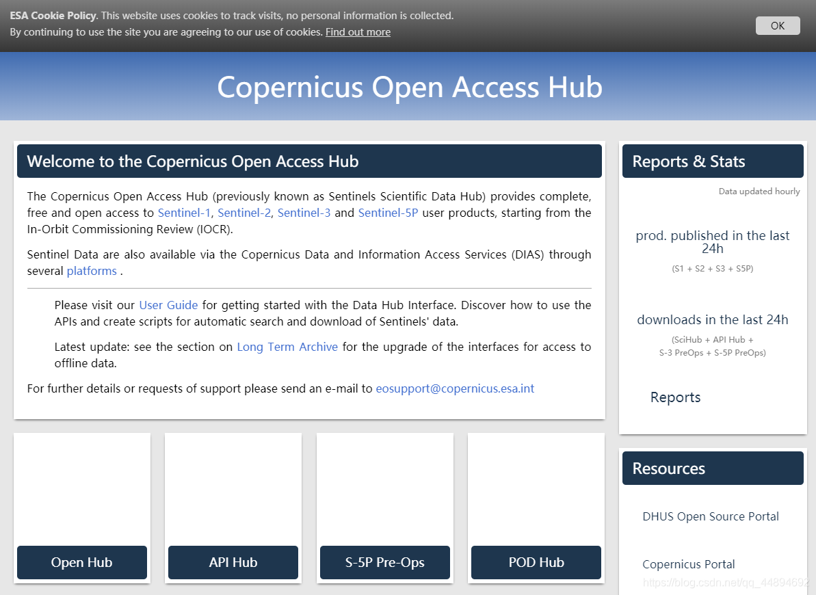816x595 pixels.
Task: Click the 'Copernicus Open Access Hub' page title
Action: (410, 87)
